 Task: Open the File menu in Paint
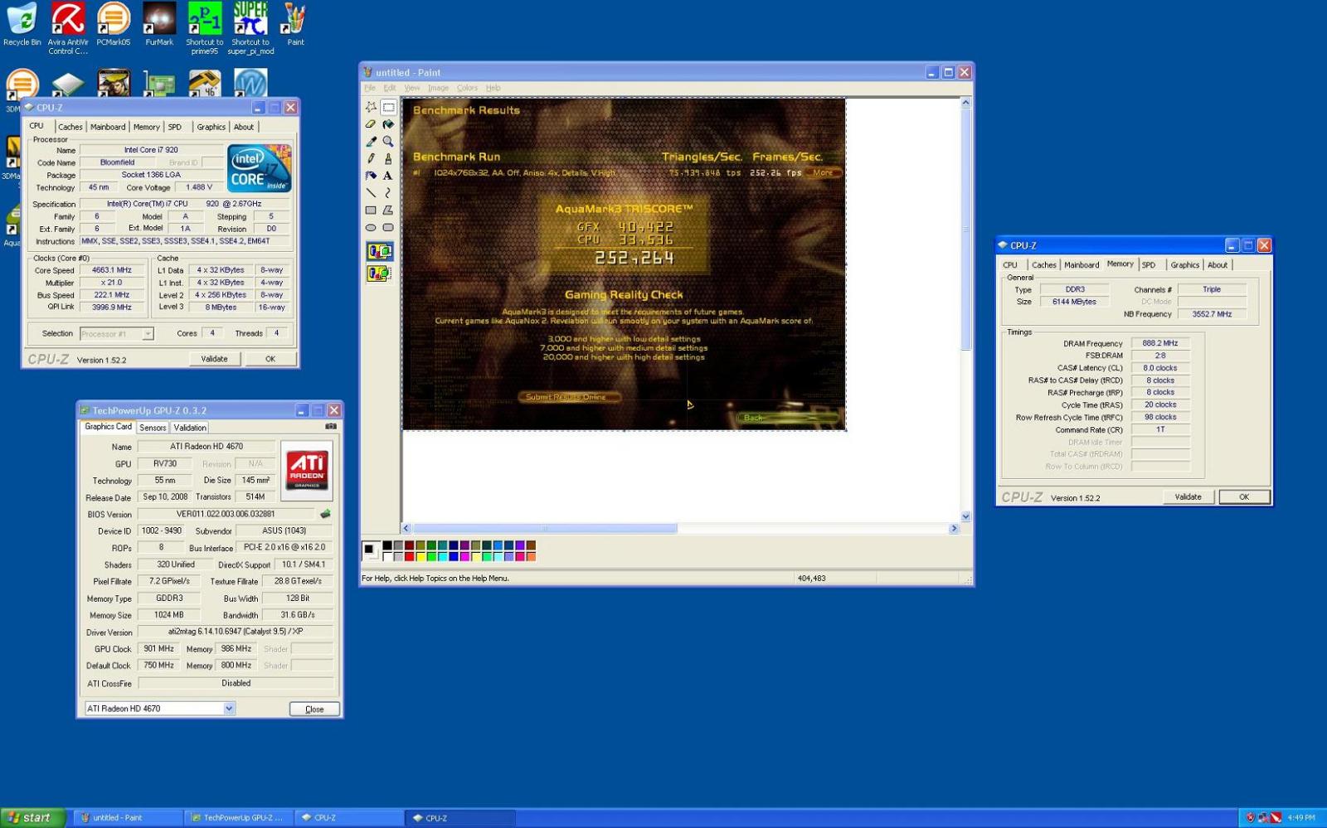click(370, 88)
